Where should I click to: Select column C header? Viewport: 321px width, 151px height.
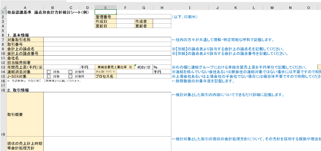71,8
